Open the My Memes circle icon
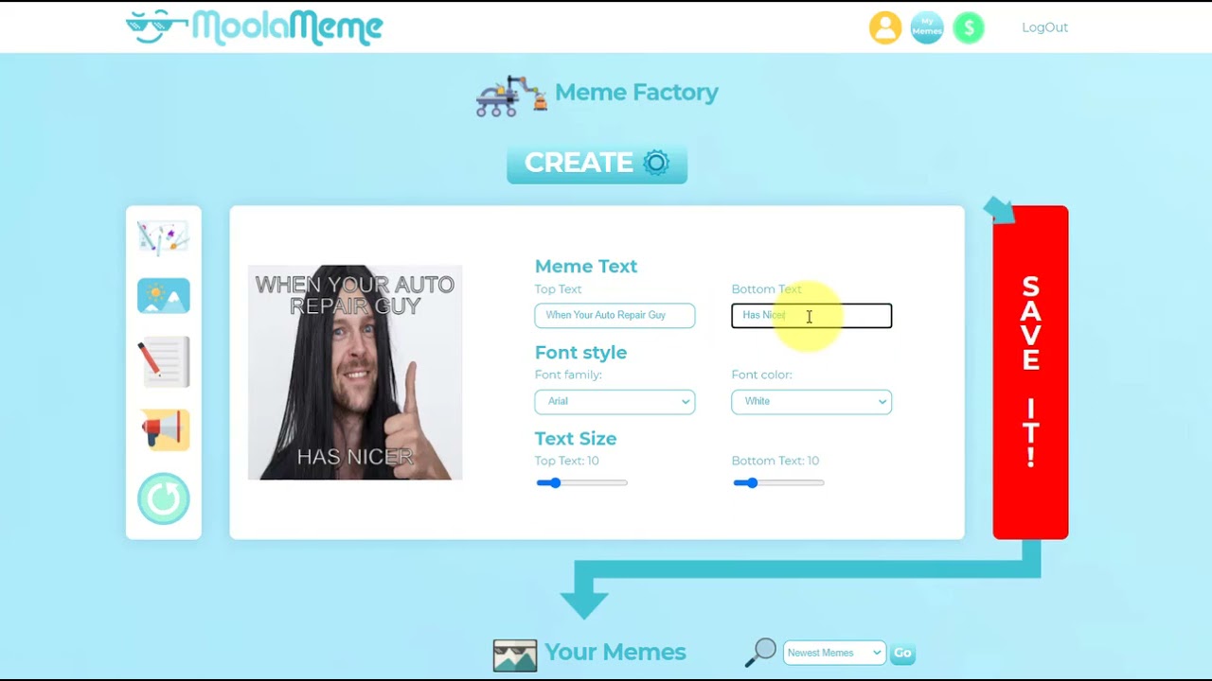The image size is (1212, 681). point(927,27)
